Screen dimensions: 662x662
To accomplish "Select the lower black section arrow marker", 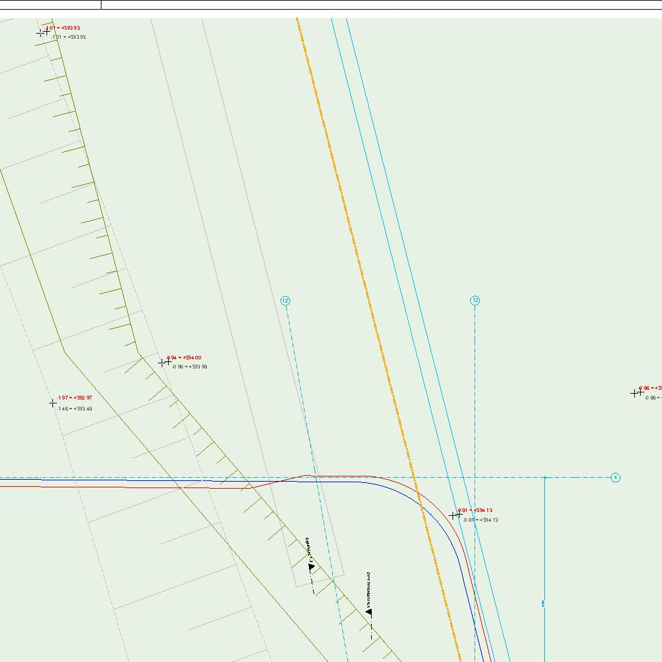I will 368,611.
